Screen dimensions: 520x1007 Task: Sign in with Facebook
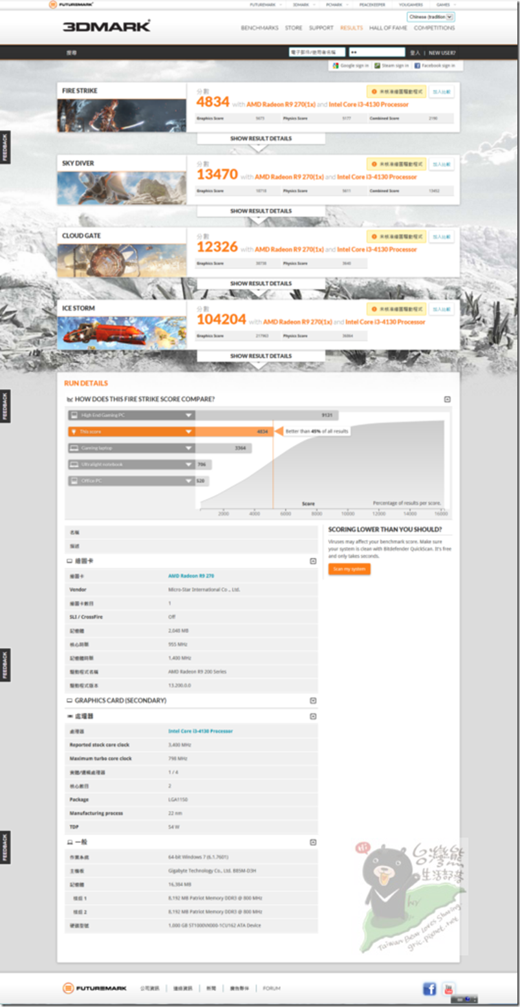click(435, 66)
